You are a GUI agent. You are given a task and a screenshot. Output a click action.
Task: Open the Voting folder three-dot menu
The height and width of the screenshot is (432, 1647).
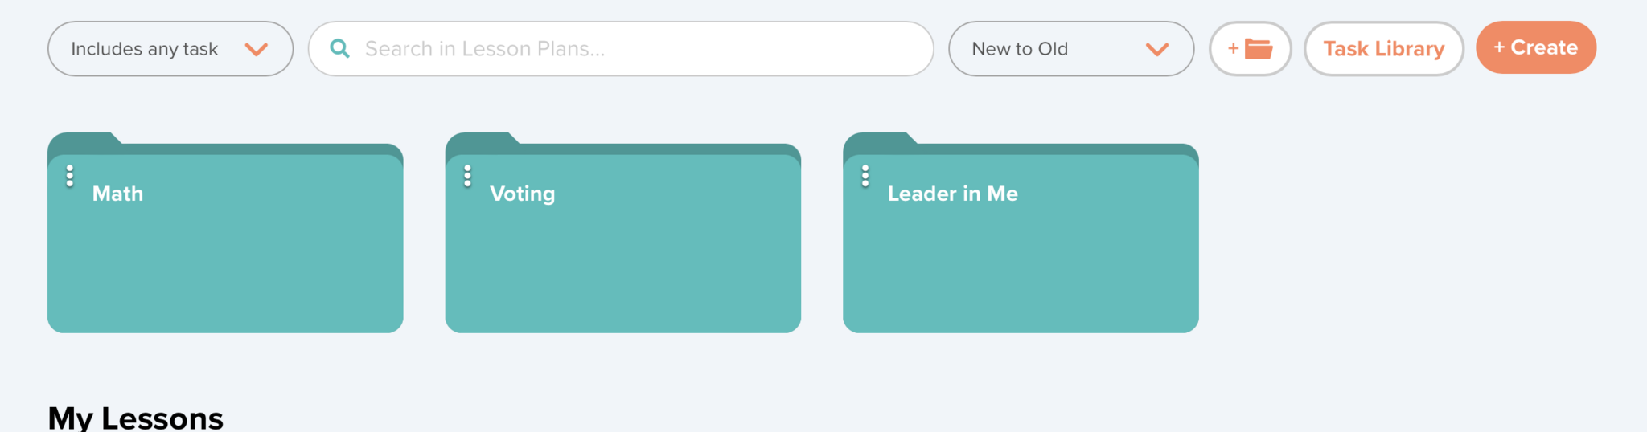(x=467, y=176)
